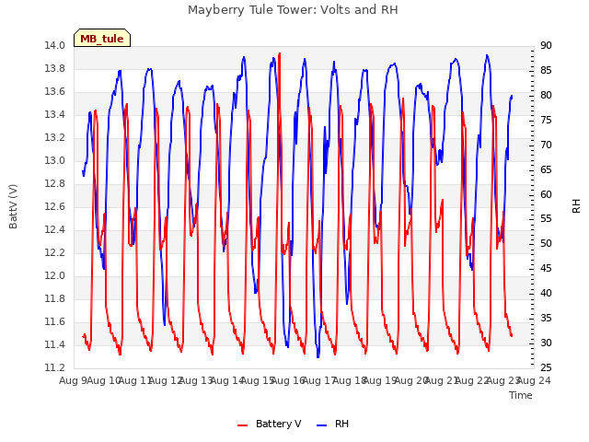This screenshot has width=589, height=442.
Task: Click the MB_tule label box
Action: pos(102,38)
